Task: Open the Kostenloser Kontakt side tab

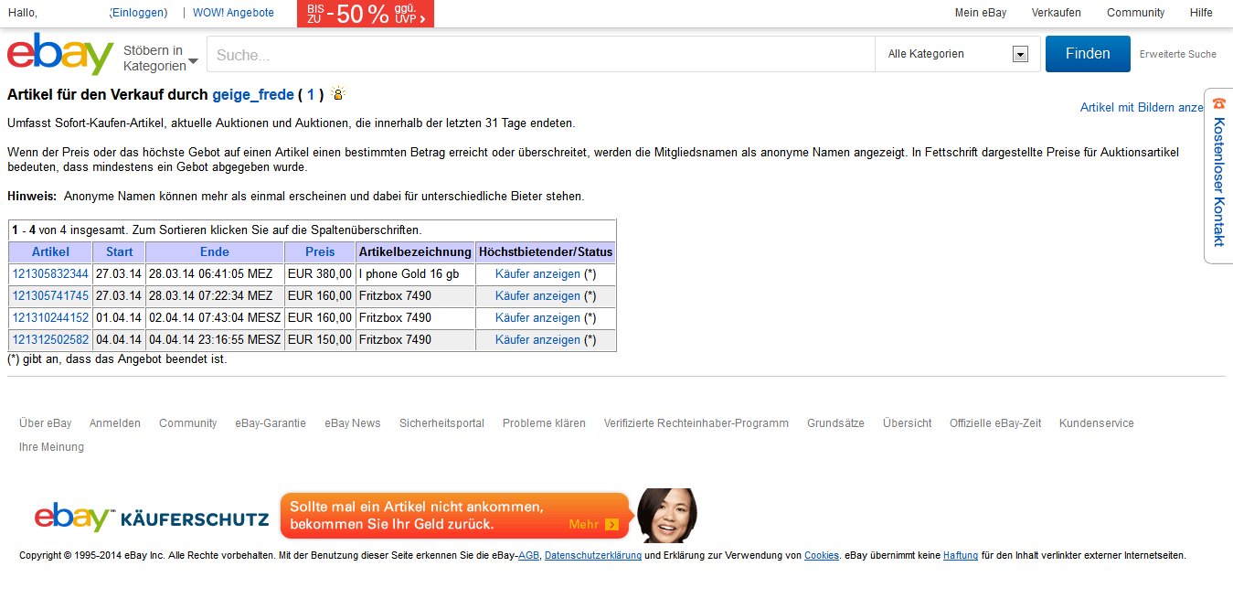Action: [1218, 176]
